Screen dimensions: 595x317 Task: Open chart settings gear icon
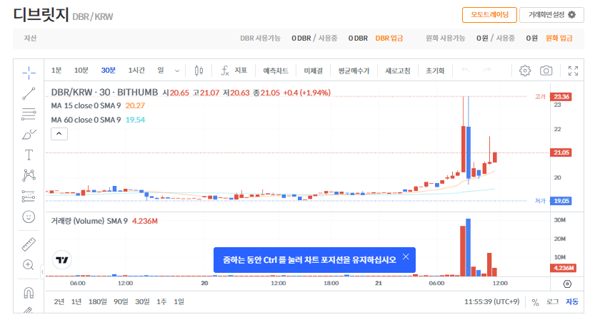pyautogui.click(x=525, y=71)
